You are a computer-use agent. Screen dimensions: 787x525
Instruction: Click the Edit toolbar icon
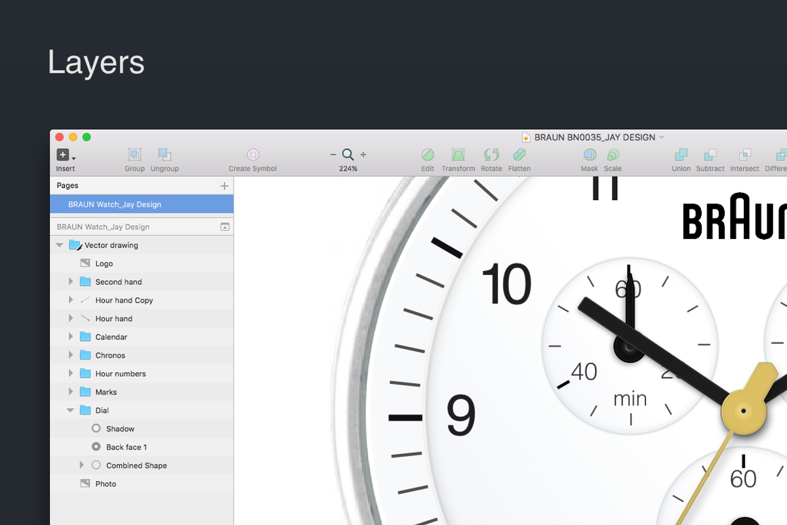click(x=428, y=155)
